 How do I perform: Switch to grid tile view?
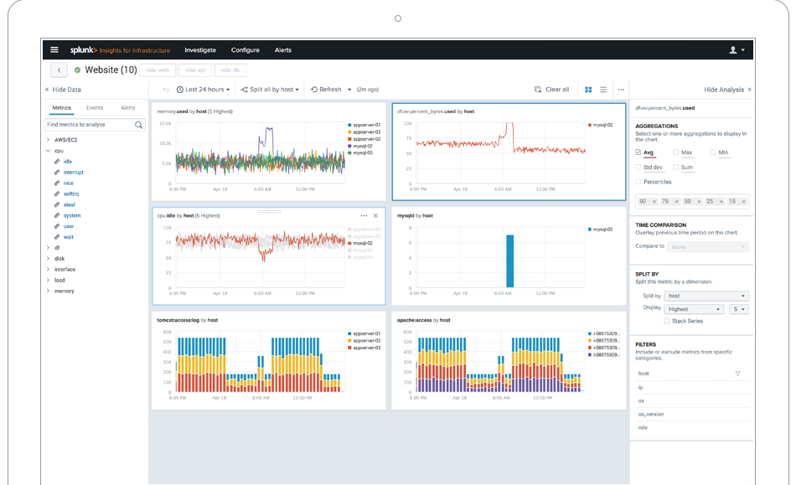pos(588,90)
